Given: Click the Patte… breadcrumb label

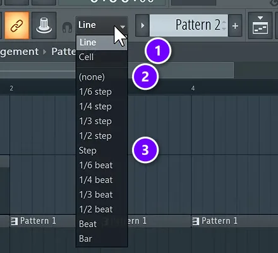Looking at the screenshot, I should [x=64, y=52].
